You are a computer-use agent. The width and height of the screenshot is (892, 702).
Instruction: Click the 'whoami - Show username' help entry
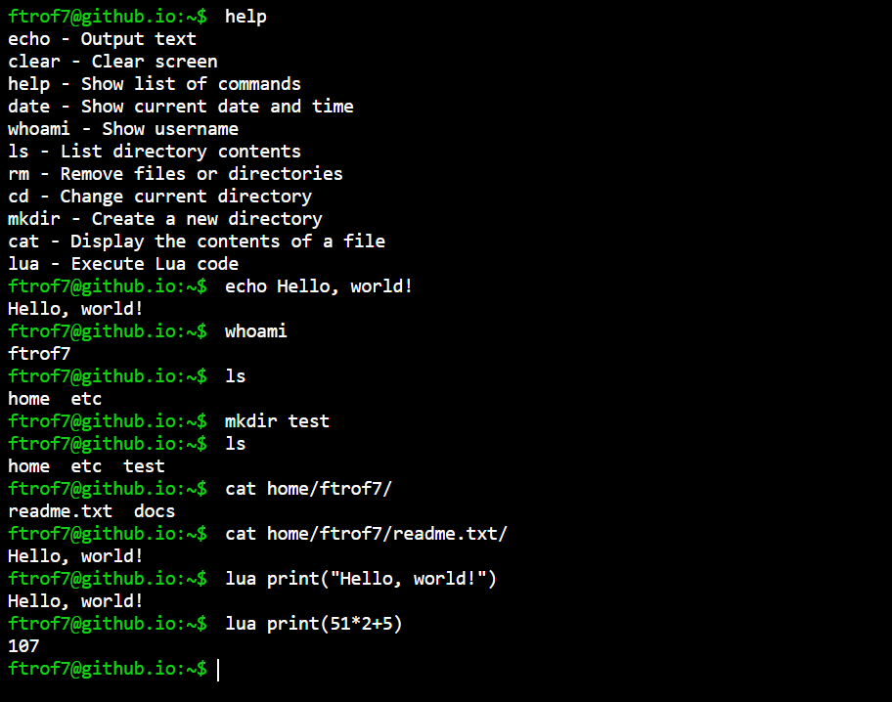pyautogui.click(x=123, y=129)
